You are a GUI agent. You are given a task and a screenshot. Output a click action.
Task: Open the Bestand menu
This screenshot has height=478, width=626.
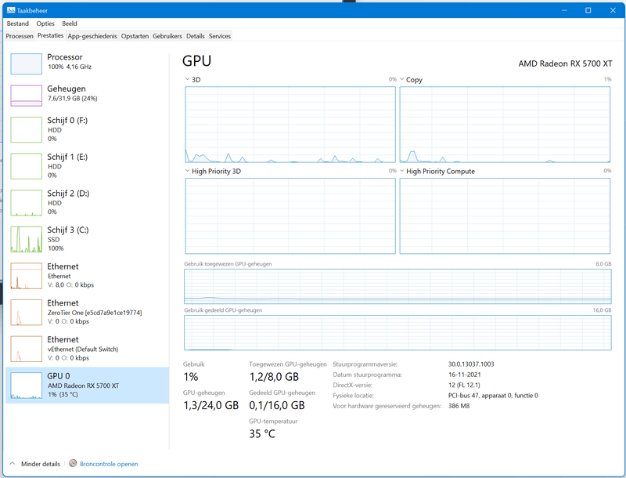coord(17,24)
